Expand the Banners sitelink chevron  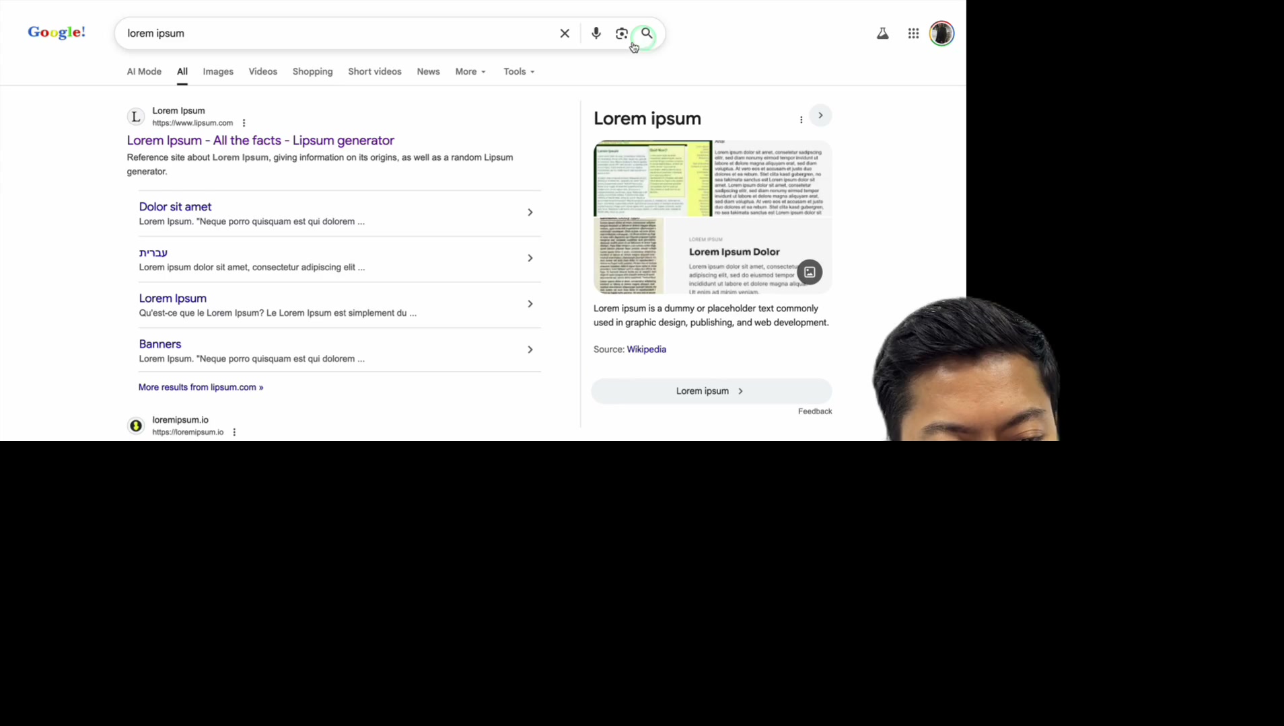click(x=530, y=350)
